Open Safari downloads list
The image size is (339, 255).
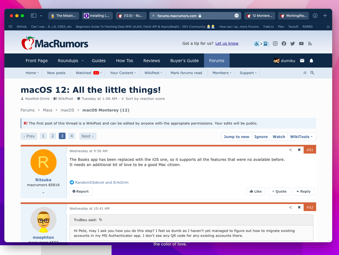(x=315, y=16)
